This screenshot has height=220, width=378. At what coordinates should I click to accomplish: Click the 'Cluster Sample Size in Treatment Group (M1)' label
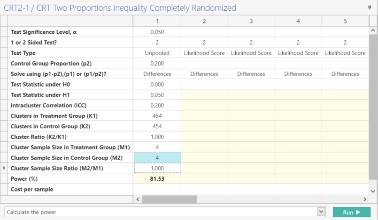click(x=70, y=147)
